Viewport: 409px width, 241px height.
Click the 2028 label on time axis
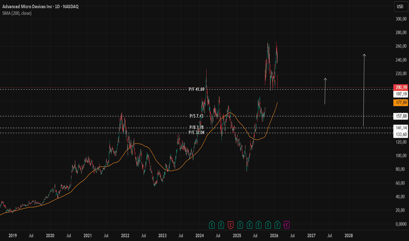(x=349, y=236)
